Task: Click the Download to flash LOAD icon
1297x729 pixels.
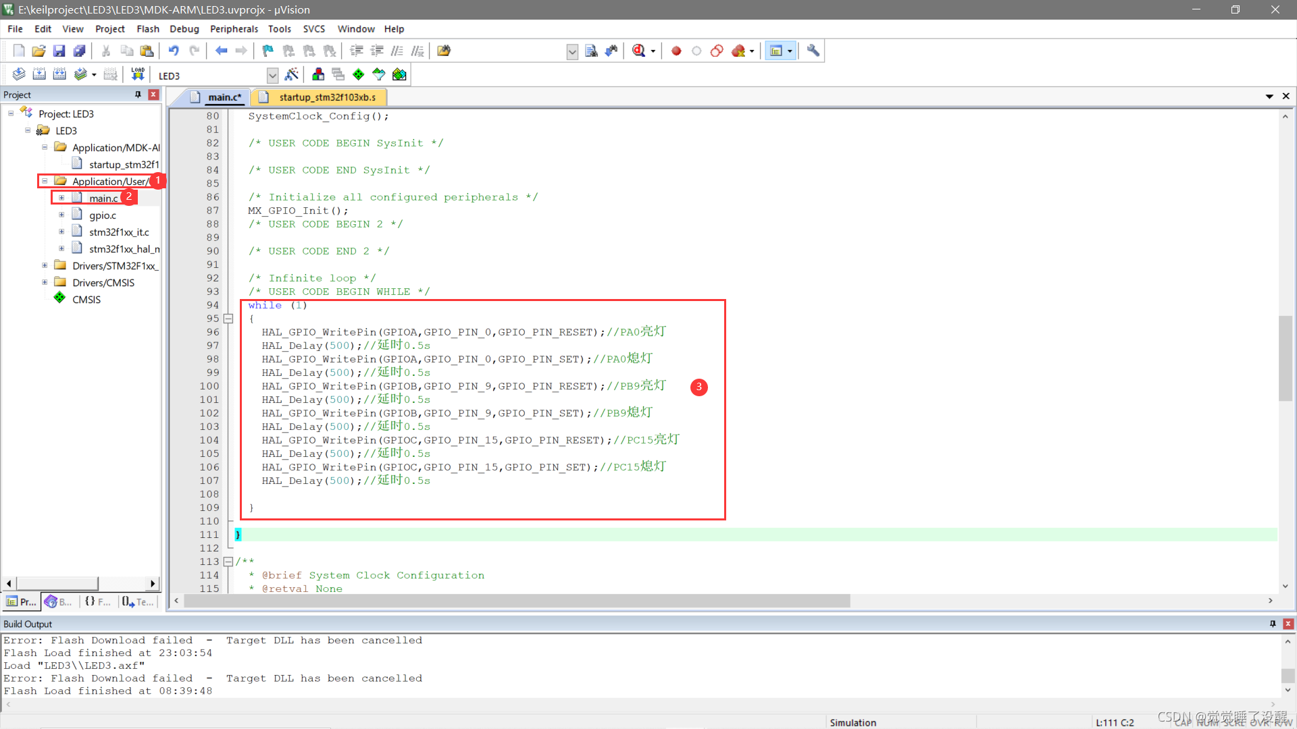Action: pos(138,74)
